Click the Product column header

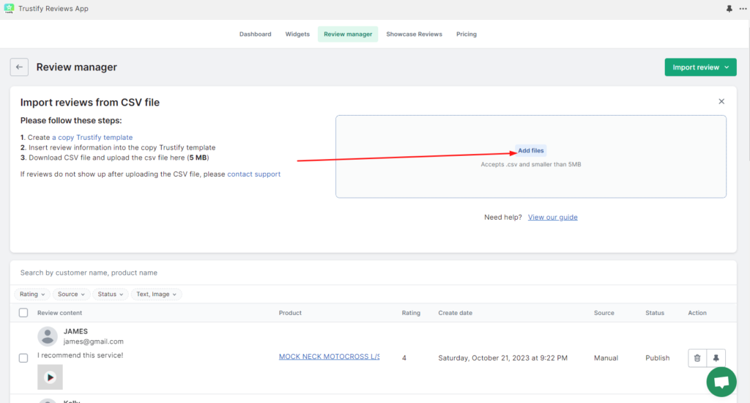tap(290, 313)
